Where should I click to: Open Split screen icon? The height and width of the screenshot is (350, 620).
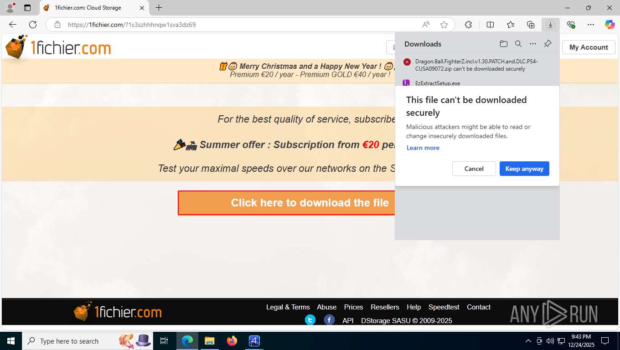point(490,25)
